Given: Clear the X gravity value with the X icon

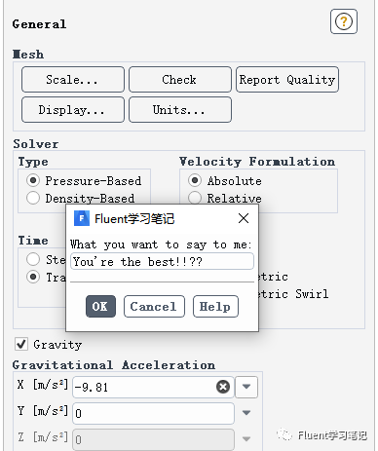Looking at the screenshot, I should pos(223,387).
